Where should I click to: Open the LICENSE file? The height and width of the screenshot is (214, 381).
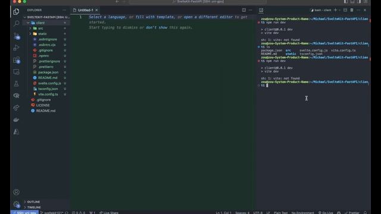(x=43, y=105)
